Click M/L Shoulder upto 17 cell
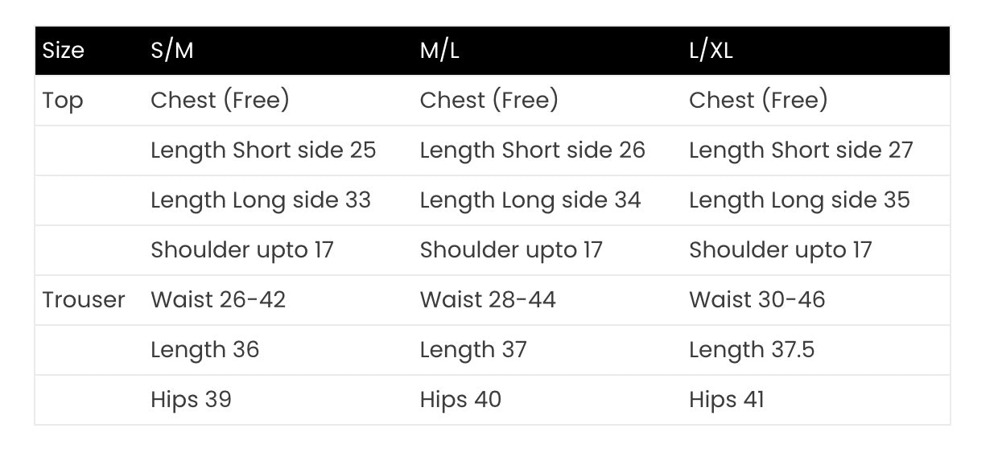The height and width of the screenshot is (457, 998). point(511,250)
